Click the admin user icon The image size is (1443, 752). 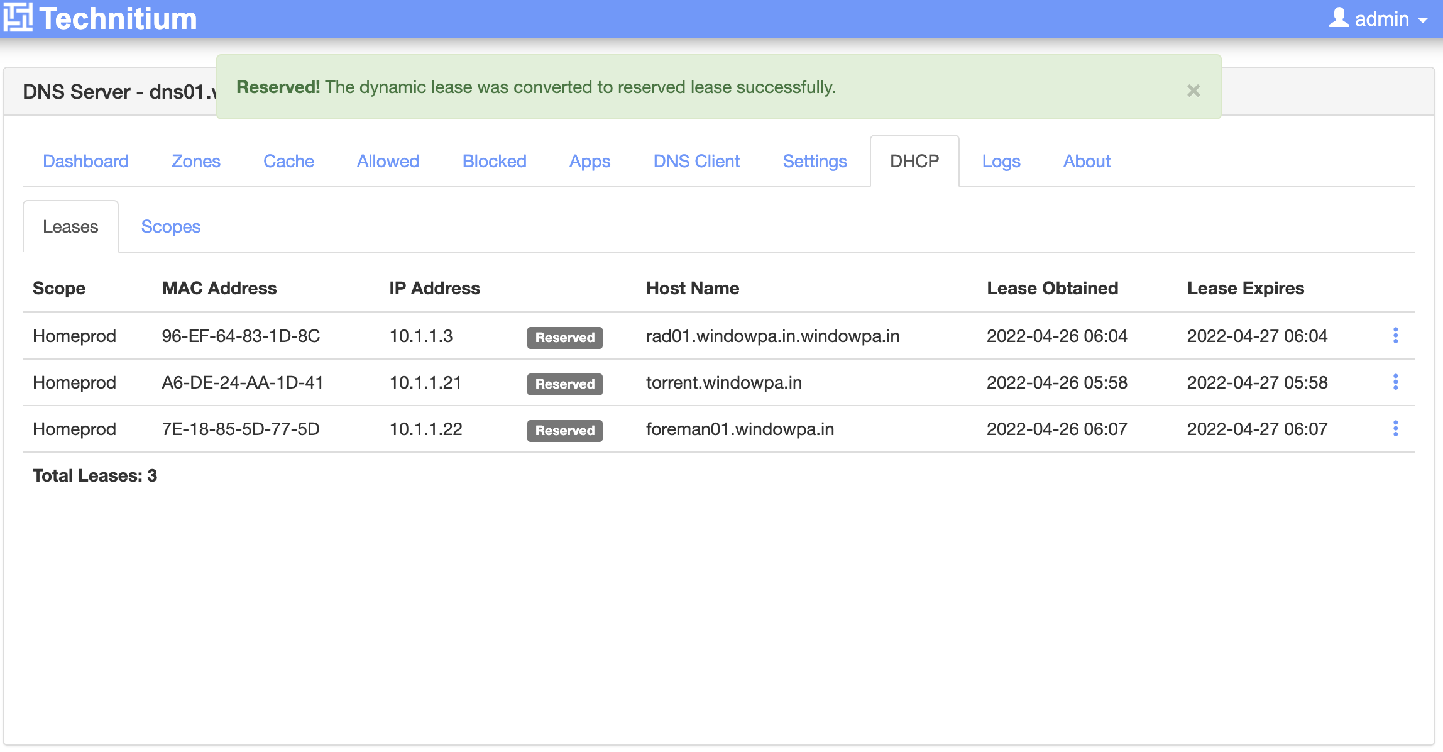(1338, 18)
